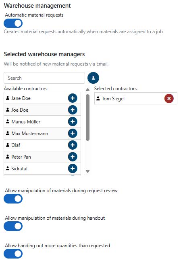This screenshot has width=183, height=265.
Task: Add Olaf as warehouse manager
Action: [x=73, y=145]
